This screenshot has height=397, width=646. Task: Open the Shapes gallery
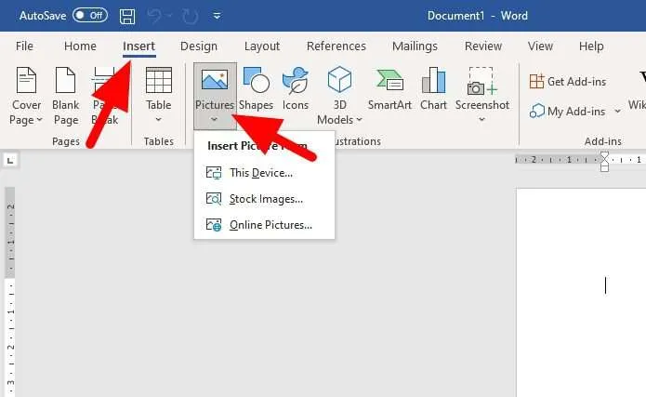coord(256,90)
